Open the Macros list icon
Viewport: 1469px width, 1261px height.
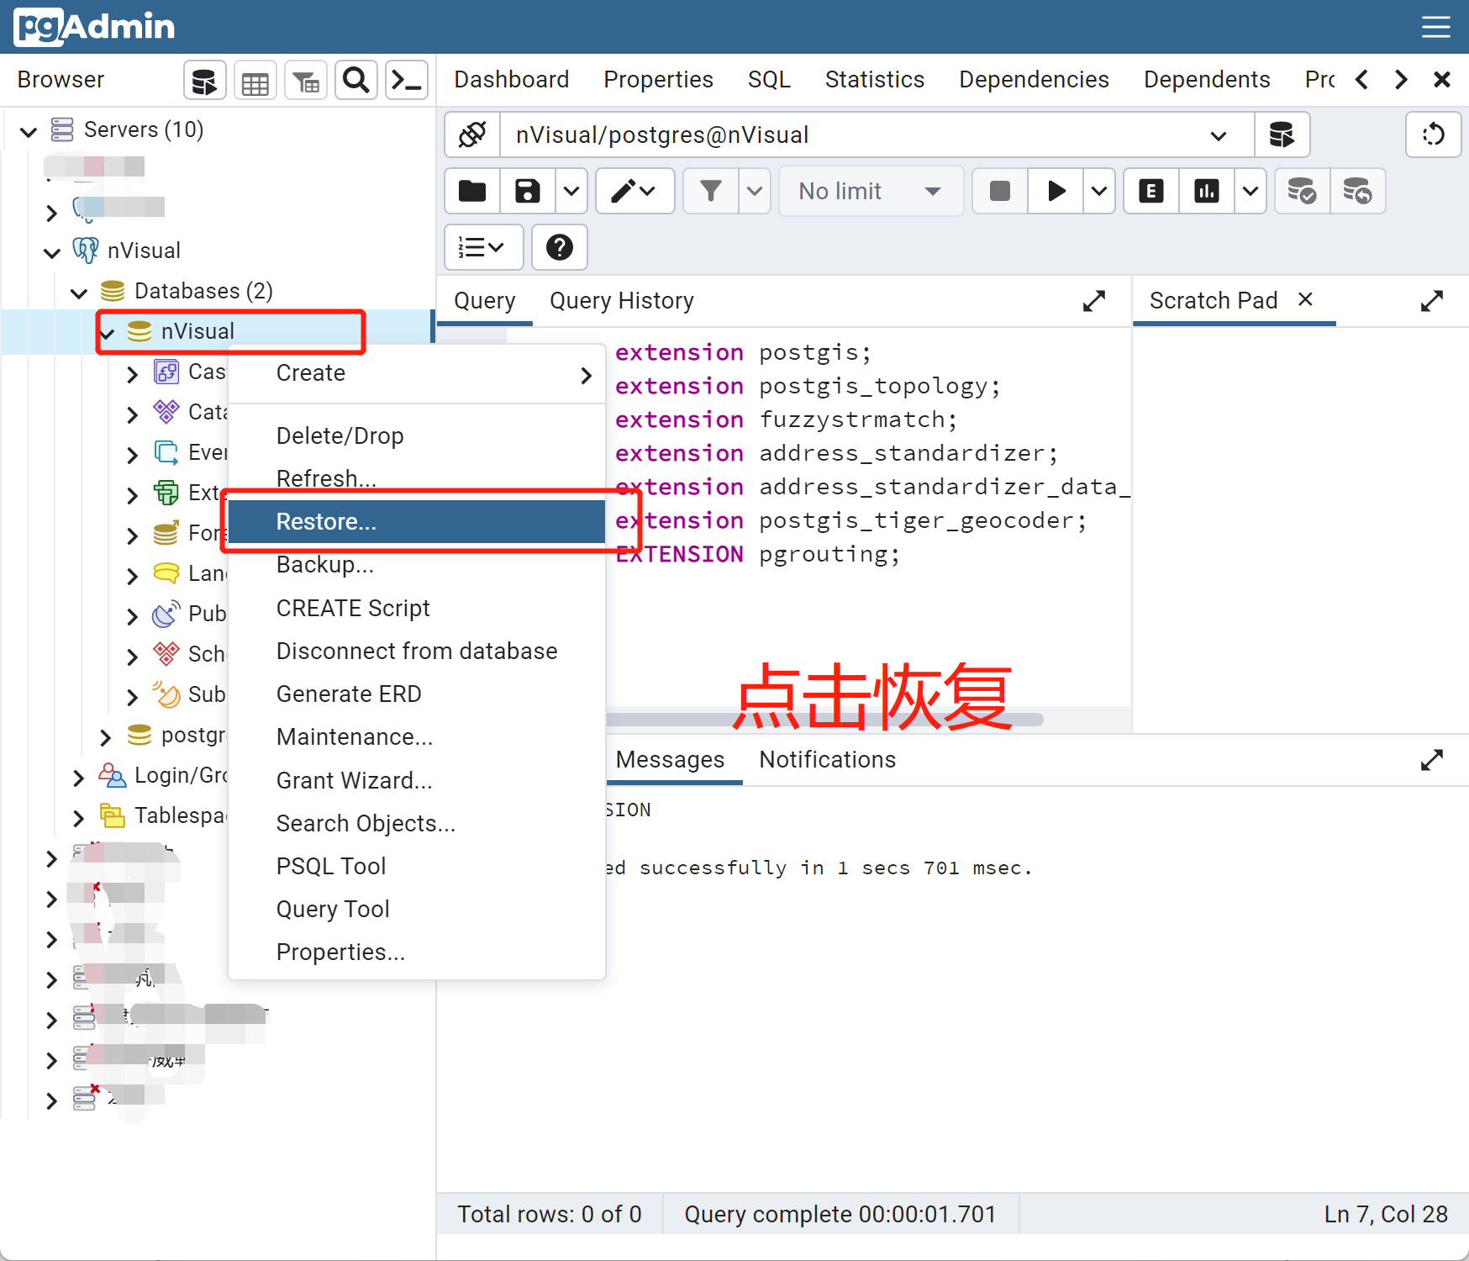(483, 247)
